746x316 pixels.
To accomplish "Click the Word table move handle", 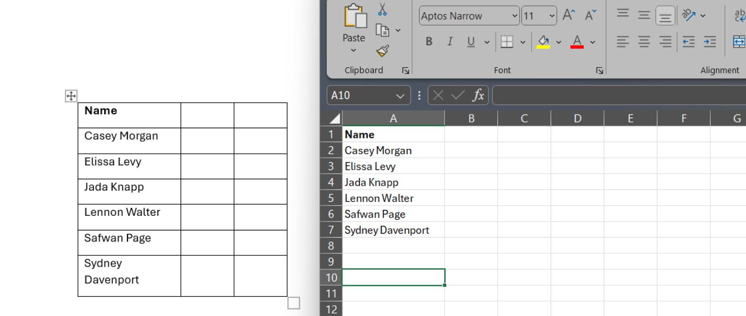I will click(x=71, y=96).
